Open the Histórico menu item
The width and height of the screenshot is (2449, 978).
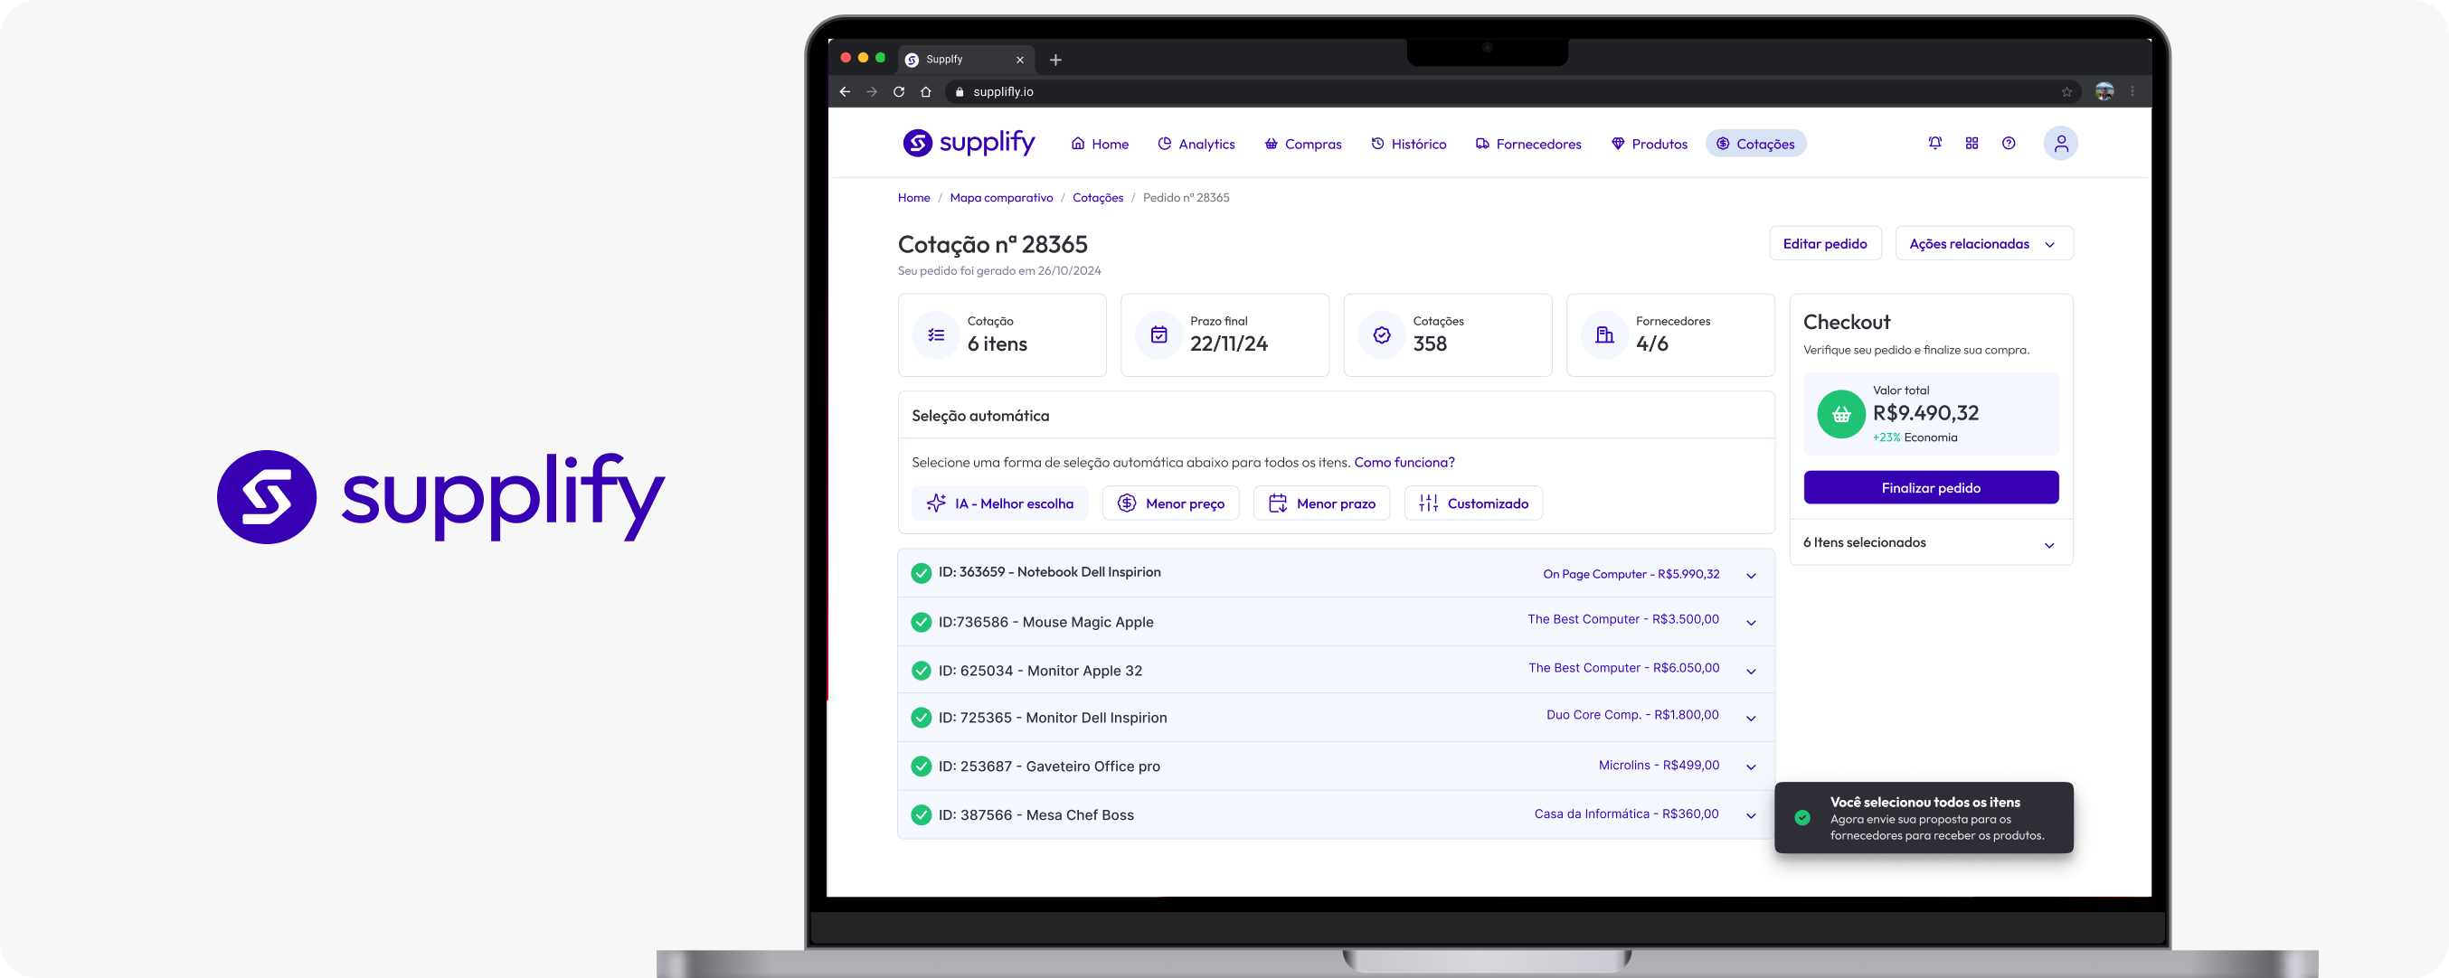click(x=1408, y=144)
